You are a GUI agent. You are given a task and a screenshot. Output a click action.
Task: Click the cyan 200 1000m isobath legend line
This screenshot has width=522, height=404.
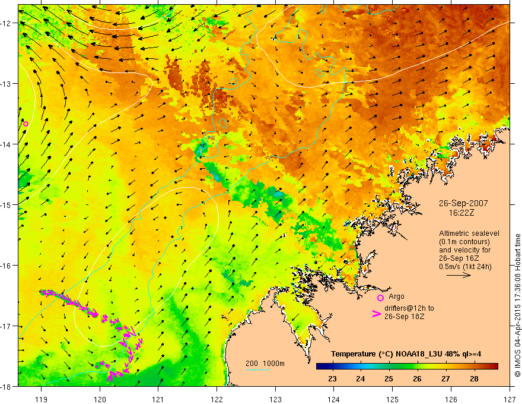pos(257,370)
